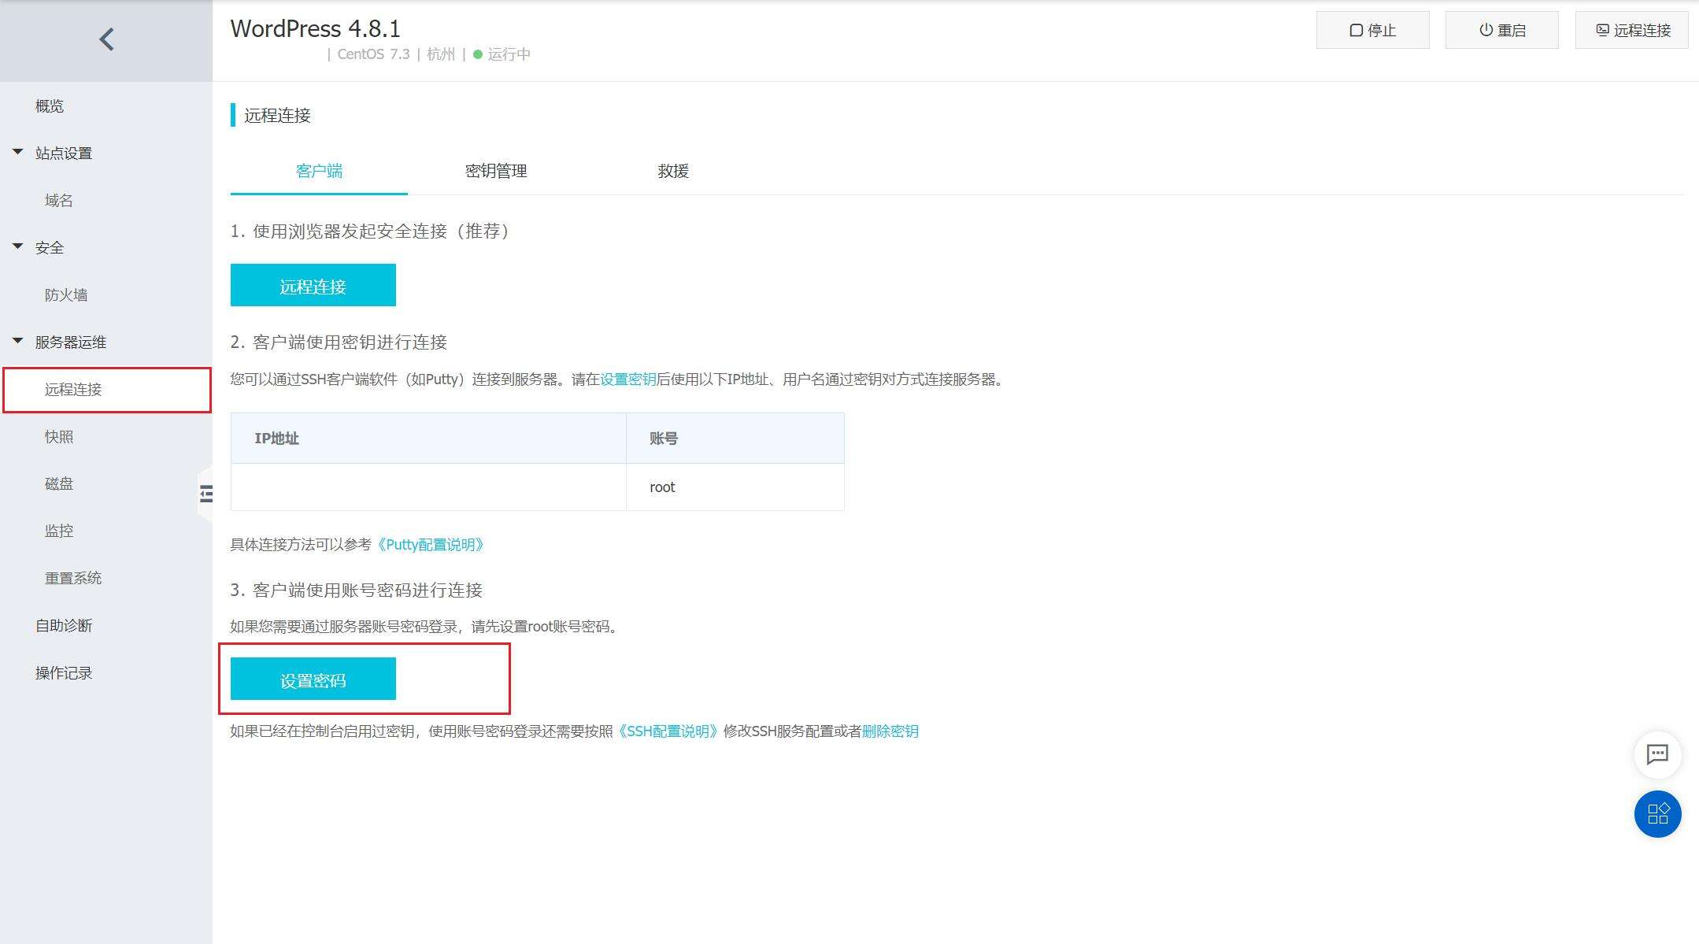1699x944 pixels.
Task: Collapse sidebar using the handle icon
Action: (x=205, y=494)
